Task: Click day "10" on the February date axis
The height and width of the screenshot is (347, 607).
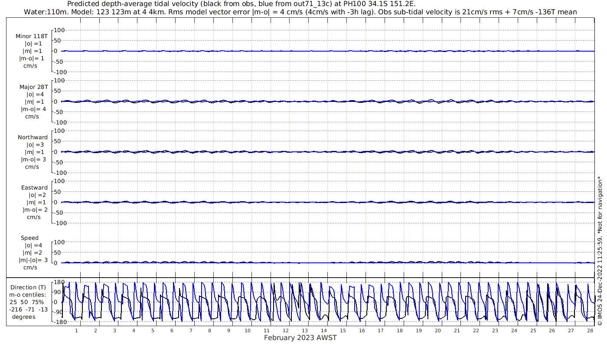Action: [248, 331]
